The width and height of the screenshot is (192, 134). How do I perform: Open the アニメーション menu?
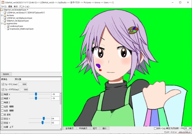coord(24,6)
